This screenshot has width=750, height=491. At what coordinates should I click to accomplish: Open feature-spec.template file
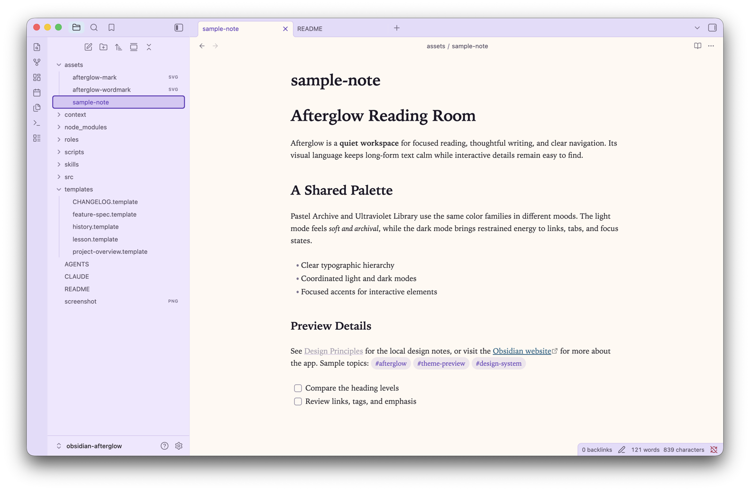coord(119,214)
